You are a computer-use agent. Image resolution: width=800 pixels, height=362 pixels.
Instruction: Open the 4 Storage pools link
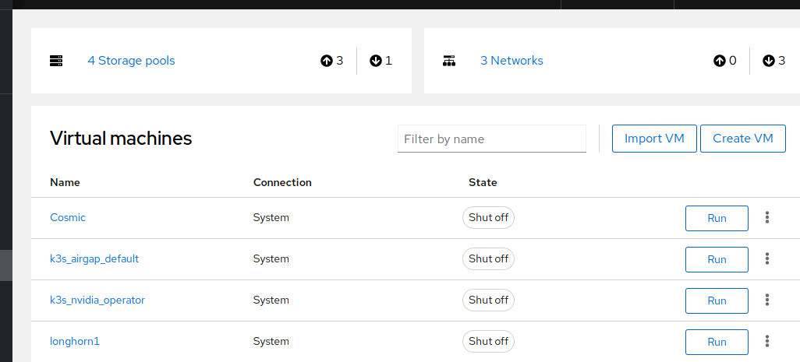click(x=131, y=61)
